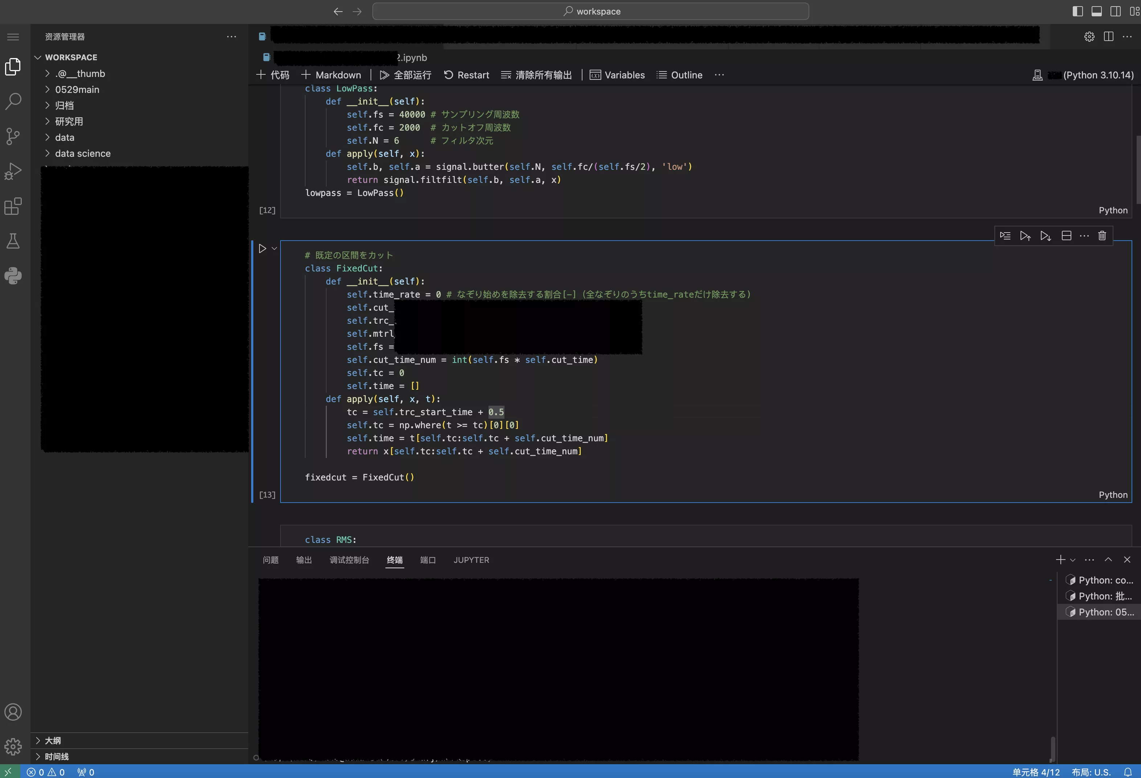Expand the data science folder

(x=139, y=153)
